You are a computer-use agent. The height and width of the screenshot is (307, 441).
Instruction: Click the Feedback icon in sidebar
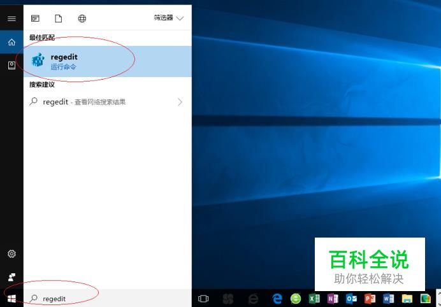(11, 277)
